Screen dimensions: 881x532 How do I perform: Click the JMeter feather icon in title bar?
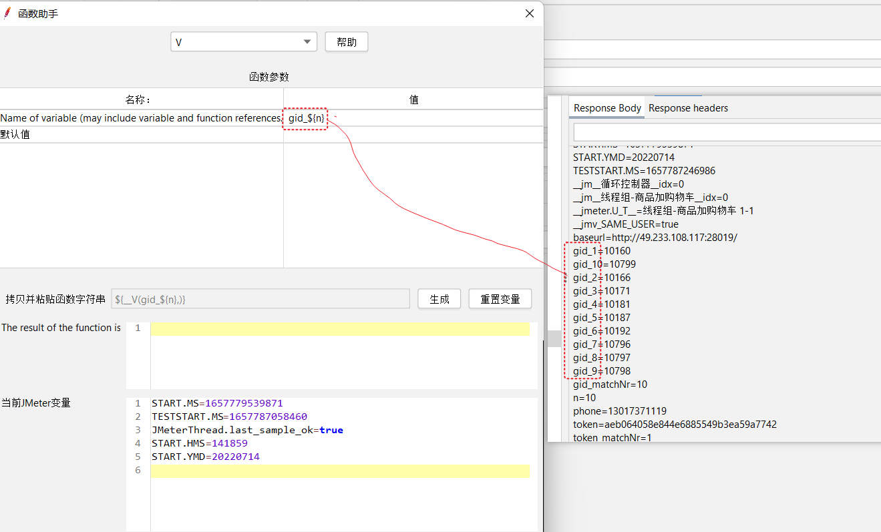[7, 13]
